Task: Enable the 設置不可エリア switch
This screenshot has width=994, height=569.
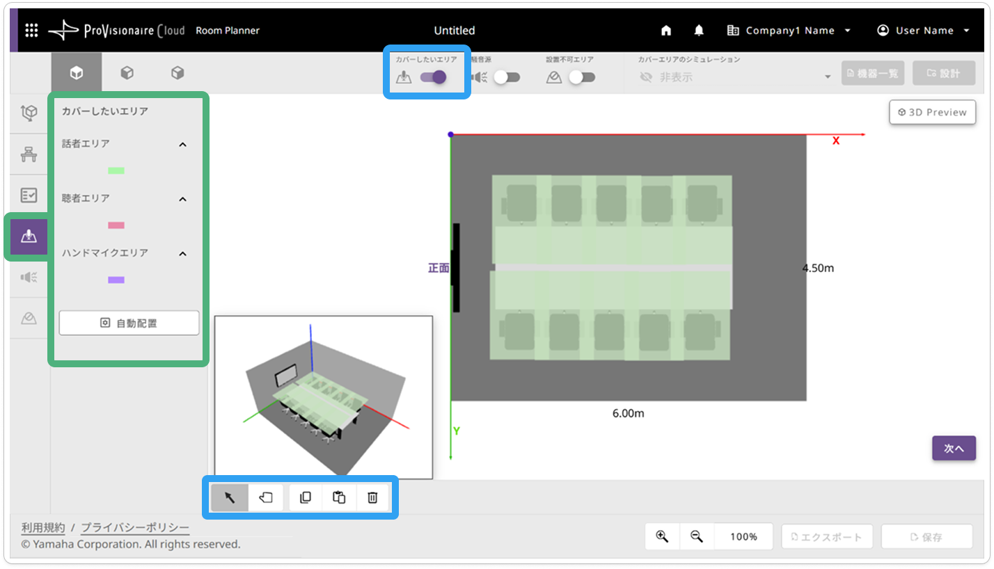Action: [582, 77]
